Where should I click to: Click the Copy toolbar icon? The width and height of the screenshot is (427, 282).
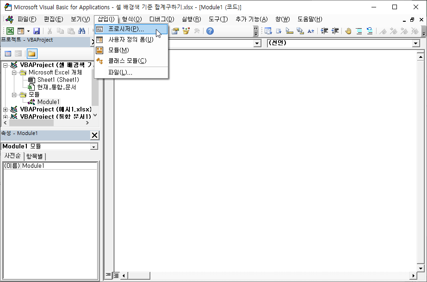pyautogui.click(x=60, y=31)
